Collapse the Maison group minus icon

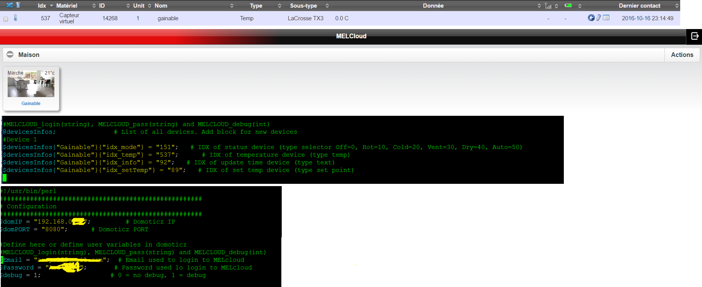pyautogui.click(x=10, y=55)
